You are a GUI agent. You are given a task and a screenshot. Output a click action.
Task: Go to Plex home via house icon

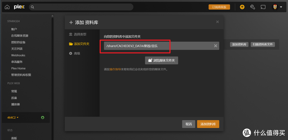[7, 7]
